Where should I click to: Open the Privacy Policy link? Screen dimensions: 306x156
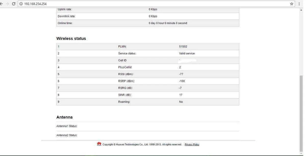(x=192, y=145)
